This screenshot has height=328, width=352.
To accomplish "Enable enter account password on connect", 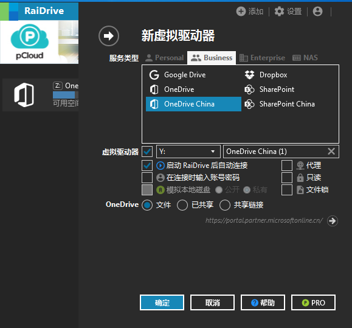I will pos(147,178).
